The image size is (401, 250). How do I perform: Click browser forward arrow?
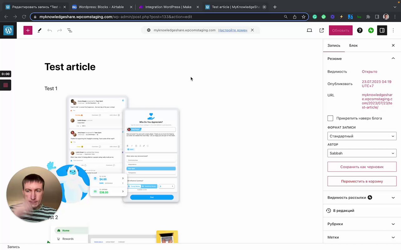point(15,17)
